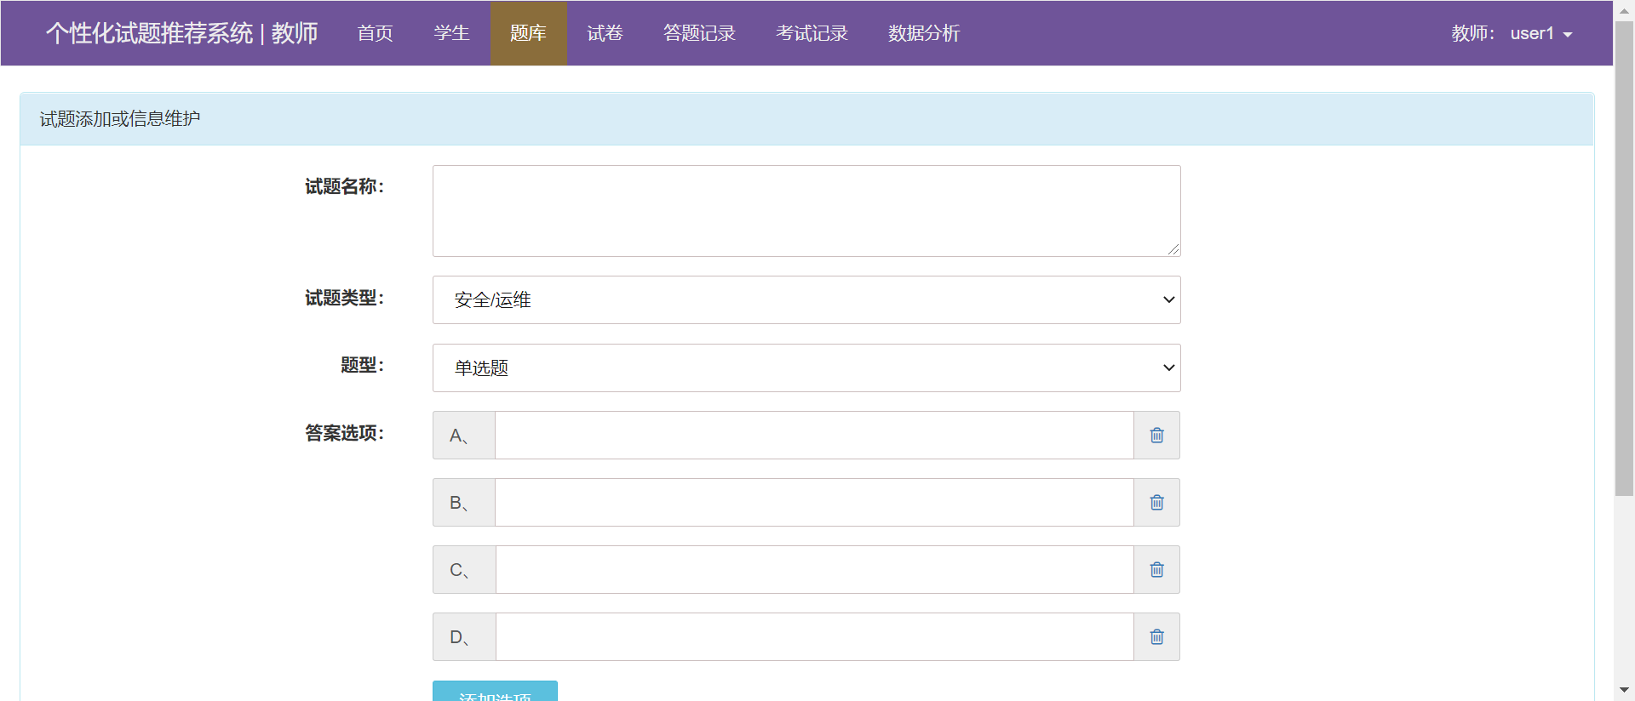Delete answer option A with trash icon
This screenshot has height=701, width=1635.
point(1156,436)
